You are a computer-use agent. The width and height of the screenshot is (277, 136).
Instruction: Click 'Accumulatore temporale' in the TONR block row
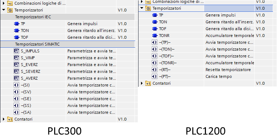pyautogui.click(x=230, y=36)
